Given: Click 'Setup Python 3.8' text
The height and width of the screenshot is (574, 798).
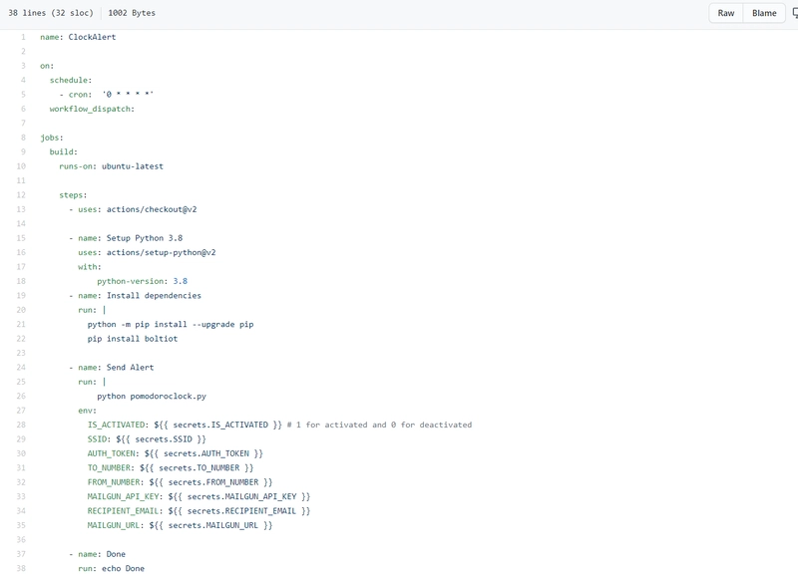Looking at the screenshot, I should pyautogui.click(x=145, y=238).
